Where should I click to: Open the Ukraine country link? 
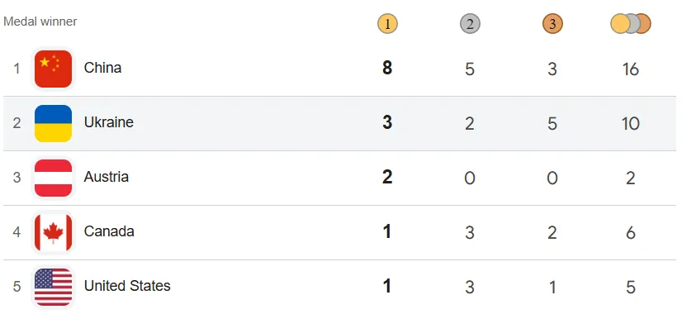click(108, 122)
